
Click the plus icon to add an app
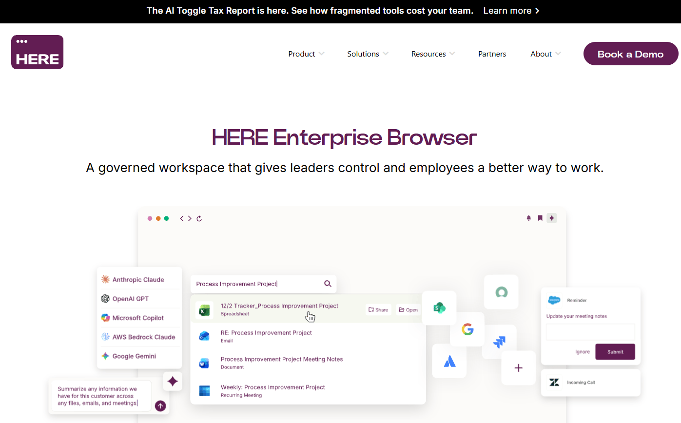click(519, 368)
